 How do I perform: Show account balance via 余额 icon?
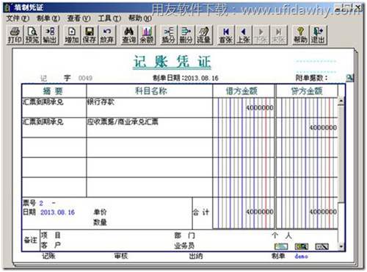[x=147, y=35]
